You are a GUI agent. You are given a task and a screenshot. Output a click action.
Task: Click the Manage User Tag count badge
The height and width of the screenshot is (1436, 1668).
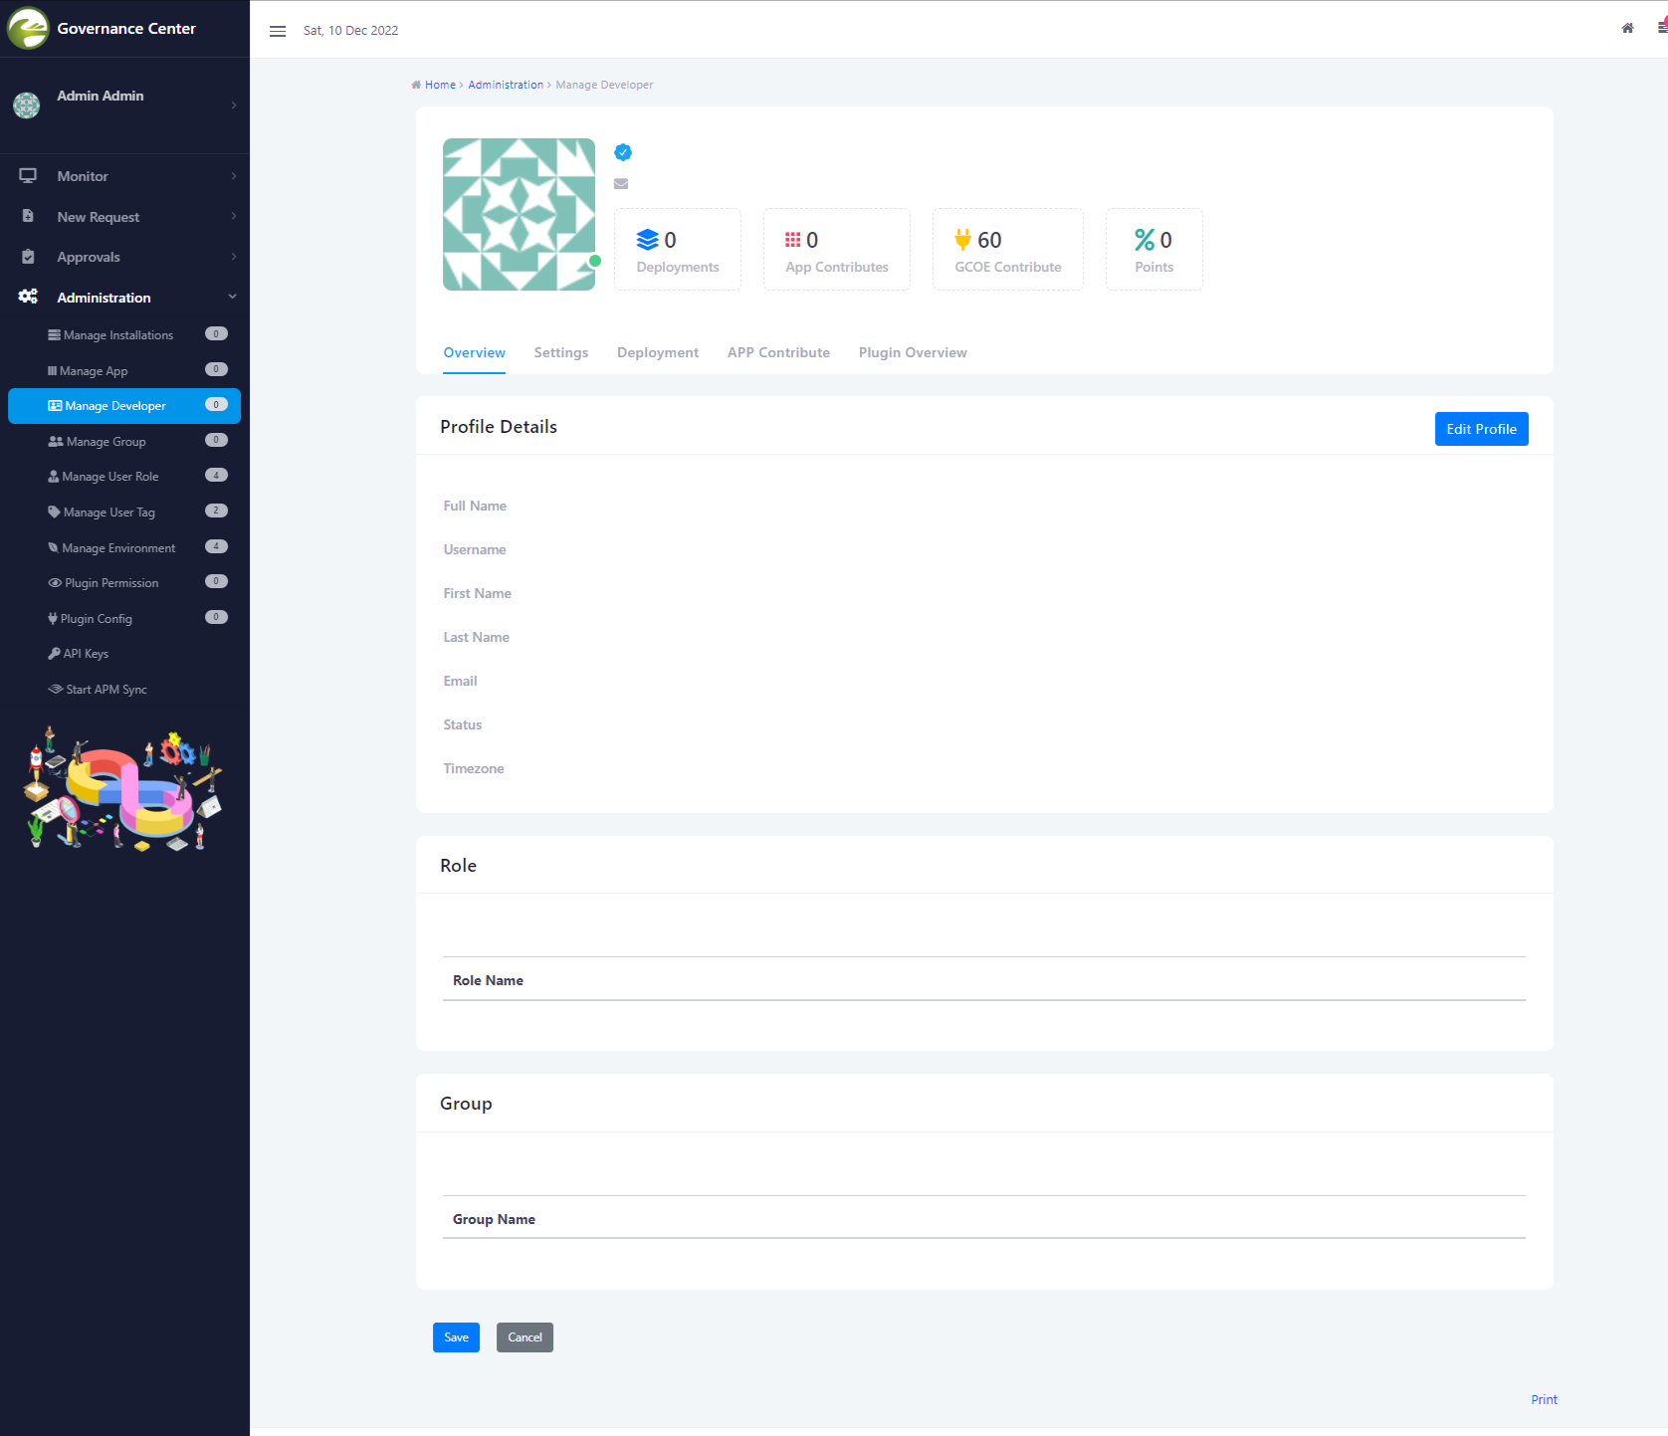click(216, 511)
